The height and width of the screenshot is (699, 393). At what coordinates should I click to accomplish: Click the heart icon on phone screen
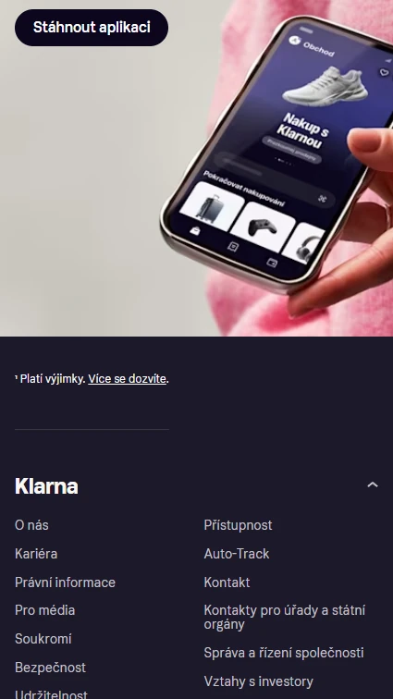click(384, 72)
